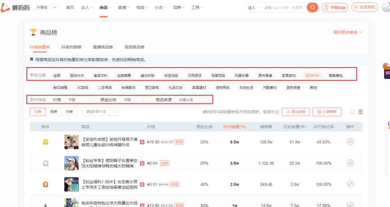Expand 展开更多榜单 to show more rankings
Image resolution: width=390 pixels, height=207 pixels.
coord(348,32)
